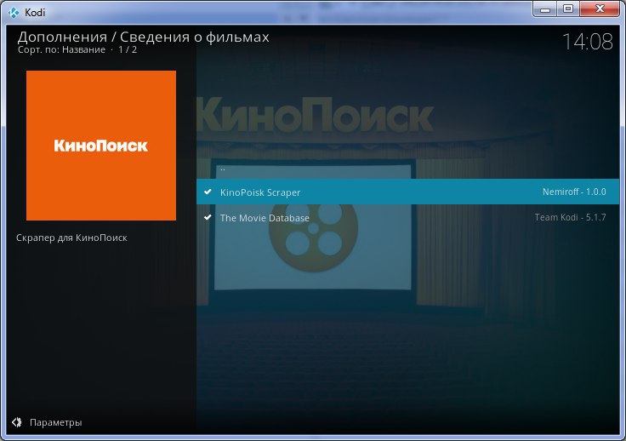
Task: Minimize the Kodi window
Action: pos(545,9)
